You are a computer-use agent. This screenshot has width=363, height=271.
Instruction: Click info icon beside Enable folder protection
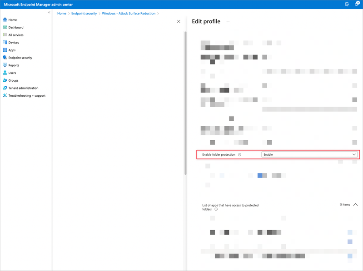click(x=239, y=155)
